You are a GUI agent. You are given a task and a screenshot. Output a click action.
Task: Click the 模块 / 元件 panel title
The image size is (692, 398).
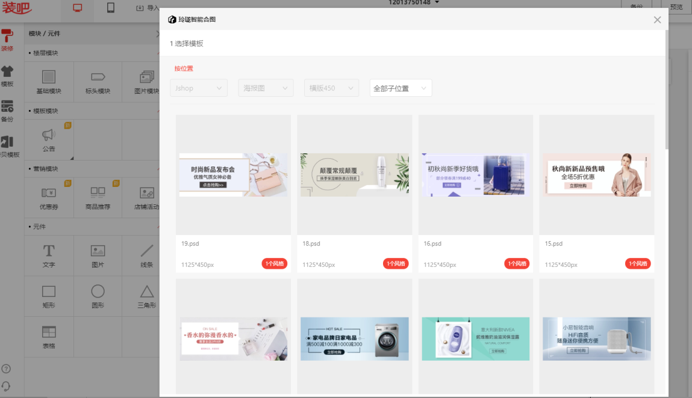(x=45, y=34)
